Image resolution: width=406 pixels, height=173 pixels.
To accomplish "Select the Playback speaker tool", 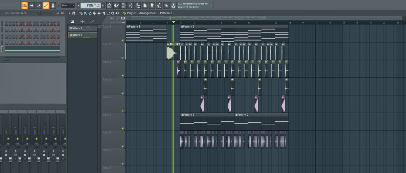I will 117,13.
